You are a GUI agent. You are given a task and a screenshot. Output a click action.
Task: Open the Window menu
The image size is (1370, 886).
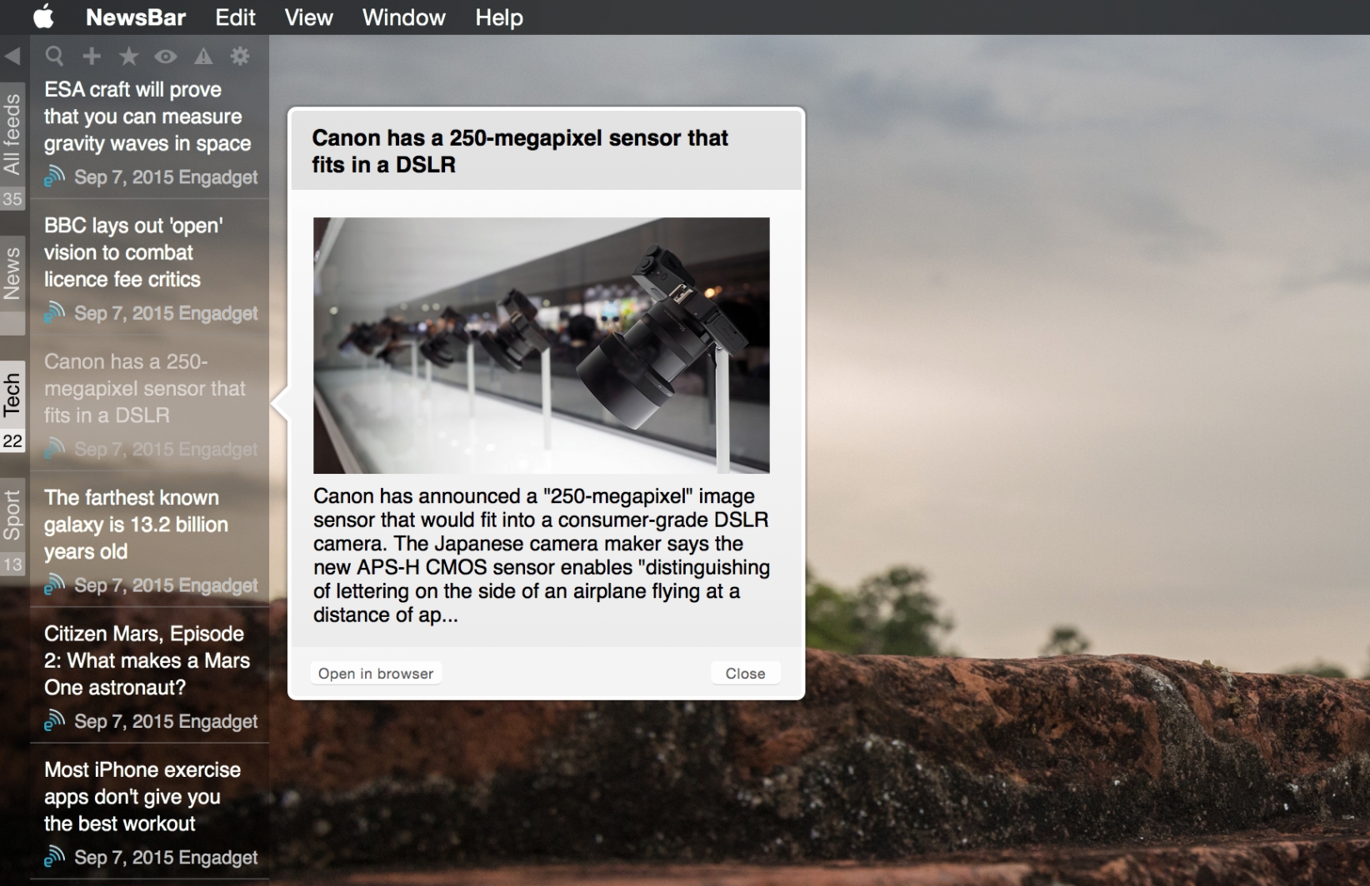[x=403, y=17]
